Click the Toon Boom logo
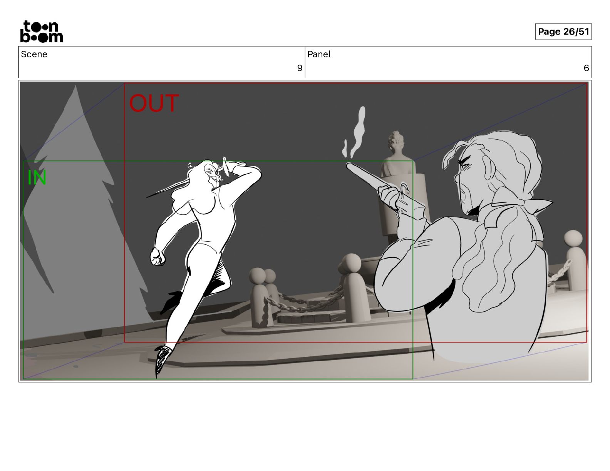 point(41,31)
